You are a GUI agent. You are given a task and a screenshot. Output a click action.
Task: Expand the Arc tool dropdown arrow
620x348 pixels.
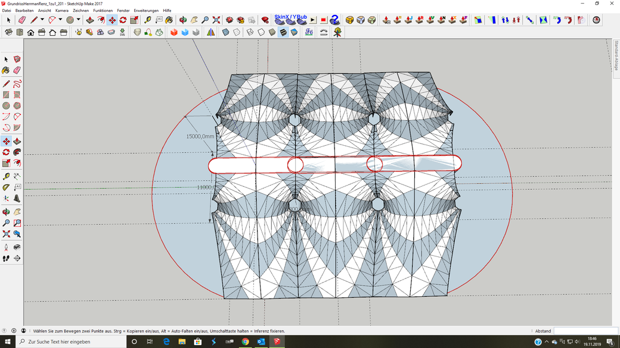point(60,20)
